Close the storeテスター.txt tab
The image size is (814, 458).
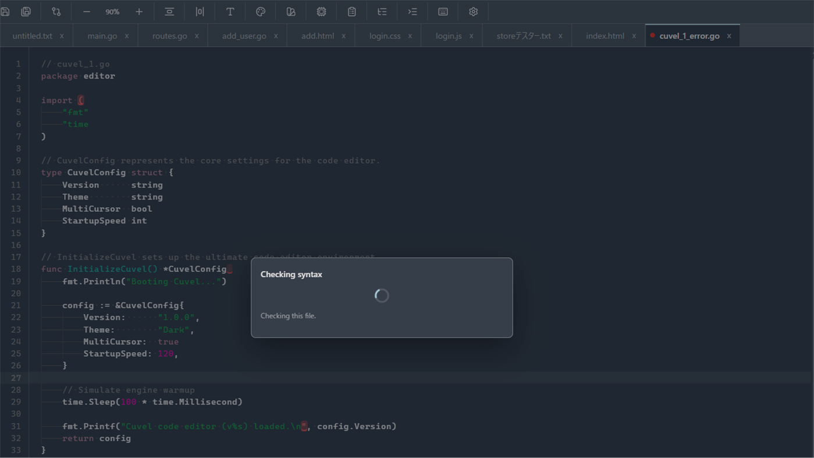pyautogui.click(x=560, y=36)
